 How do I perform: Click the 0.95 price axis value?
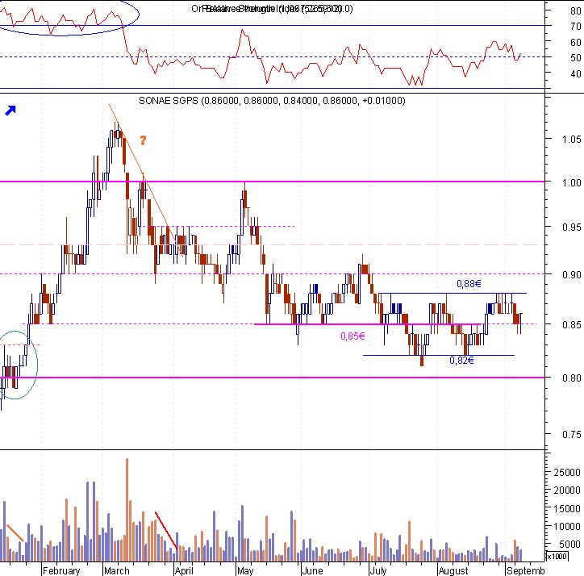coord(571,227)
